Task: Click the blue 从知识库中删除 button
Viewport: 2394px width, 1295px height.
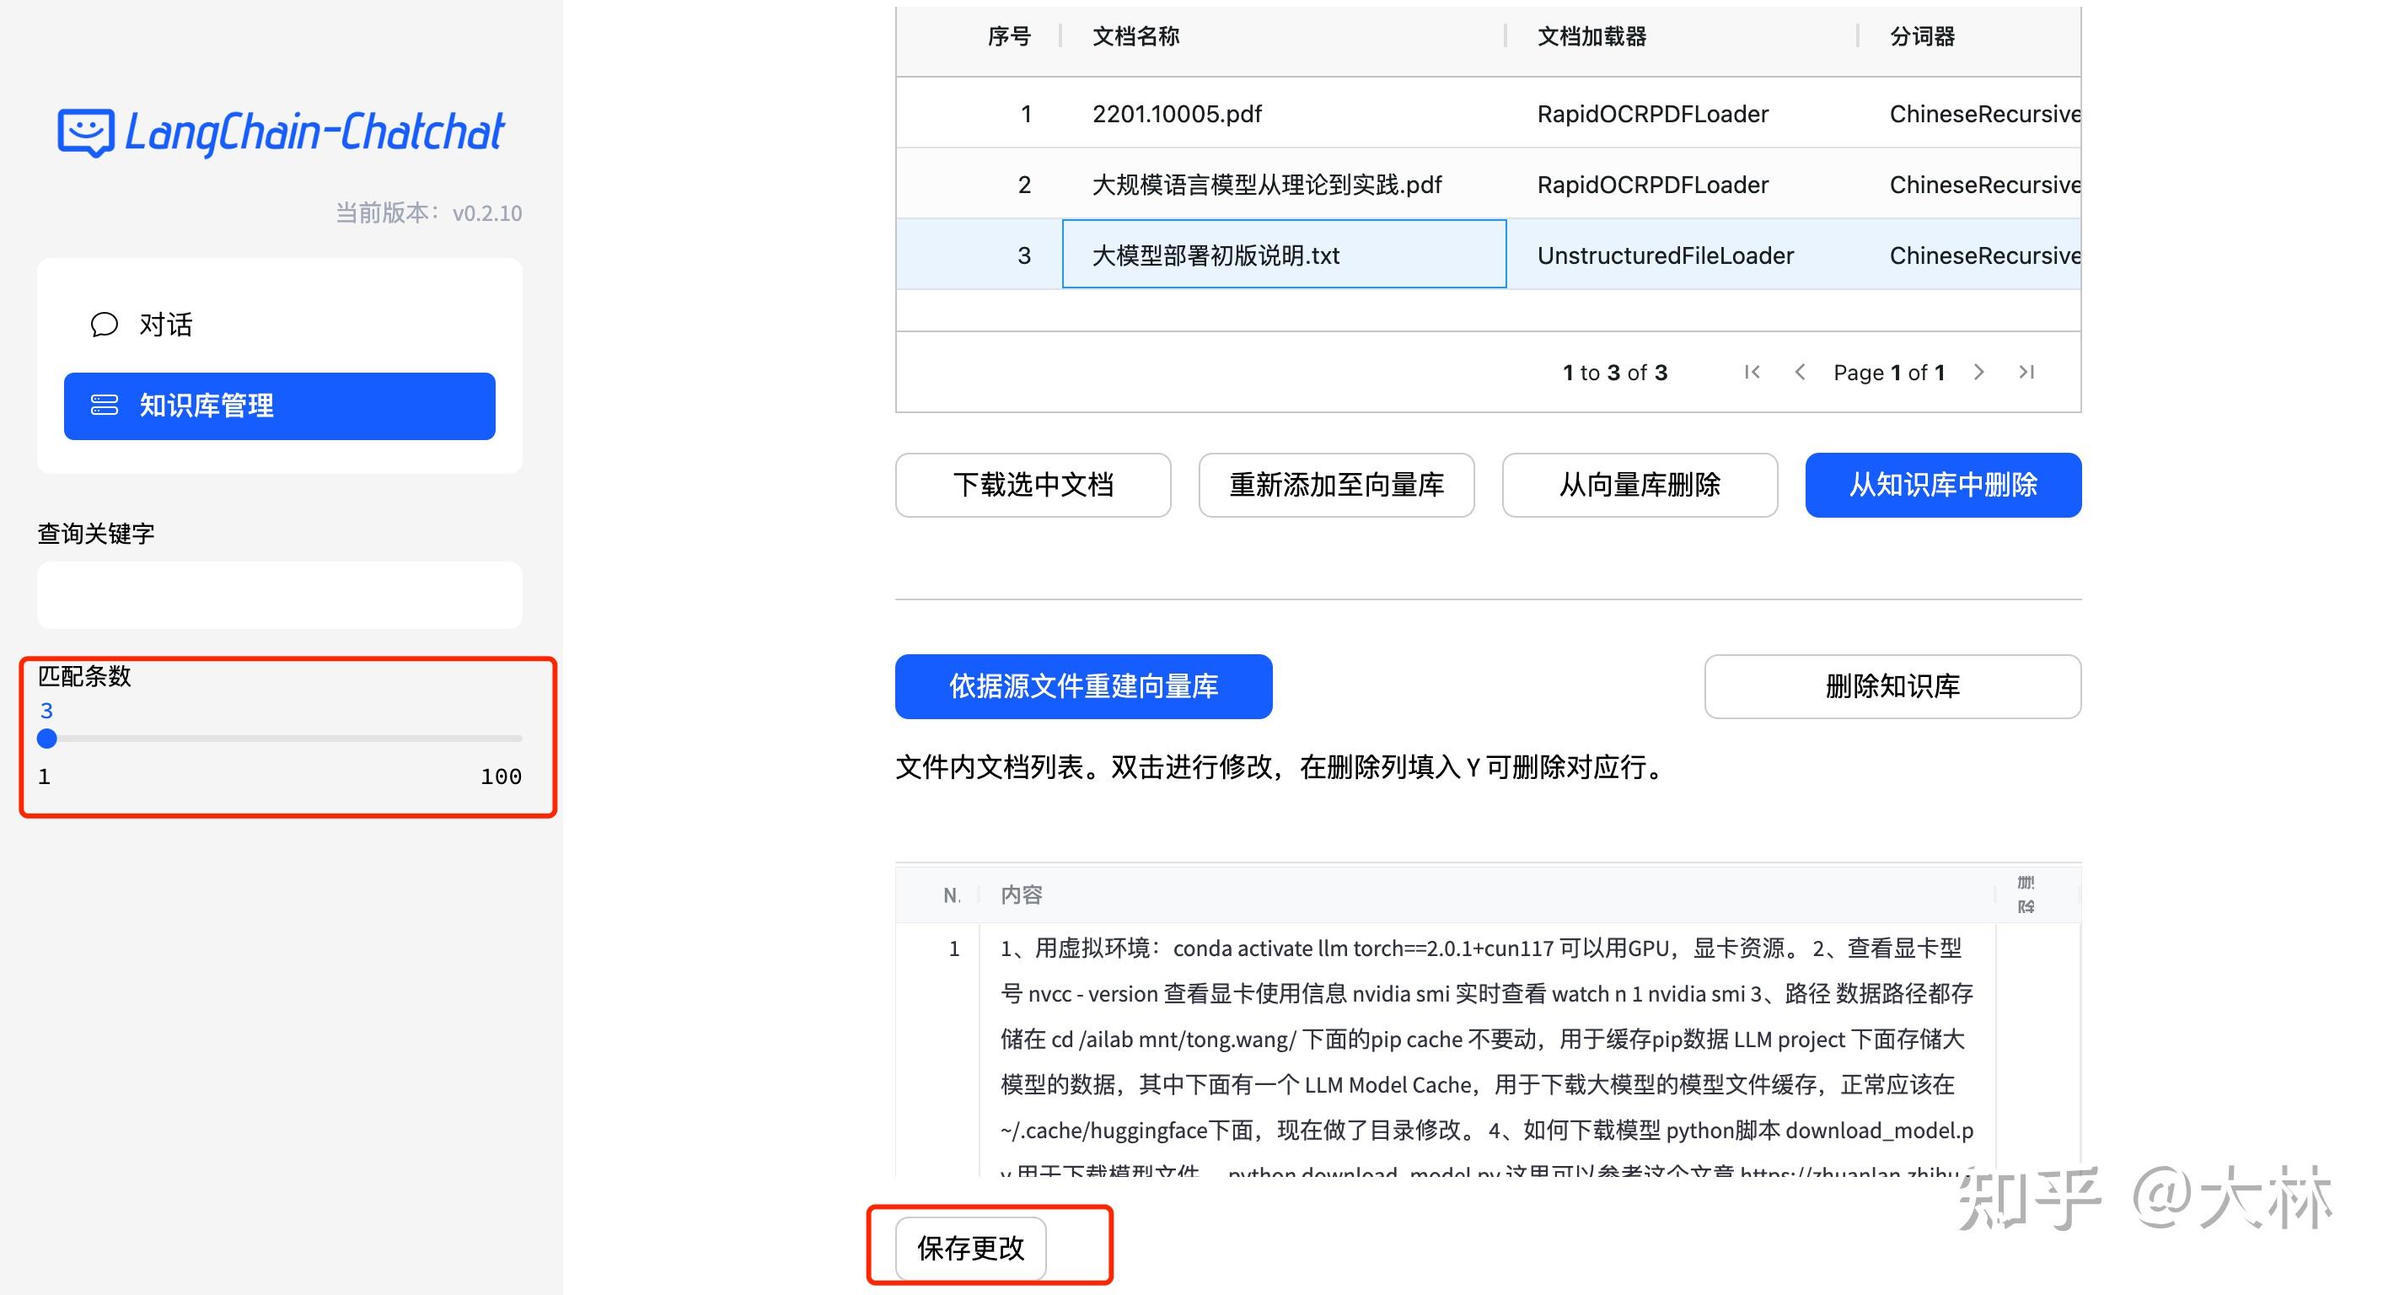Action: [x=1942, y=484]
